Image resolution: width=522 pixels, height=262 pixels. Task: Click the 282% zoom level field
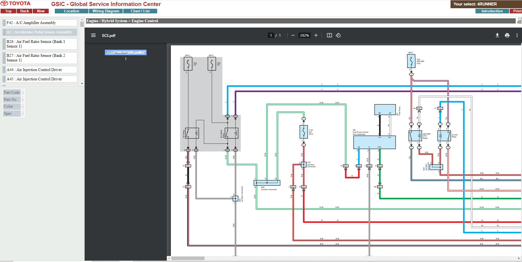pyautogui.click(x=304, y=35)
